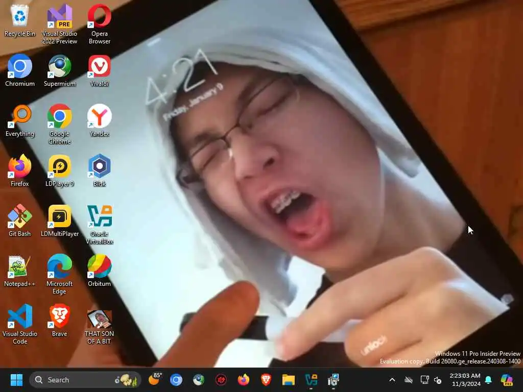
Task: Click the muted volume tray icon
Action: coord(438,380)
